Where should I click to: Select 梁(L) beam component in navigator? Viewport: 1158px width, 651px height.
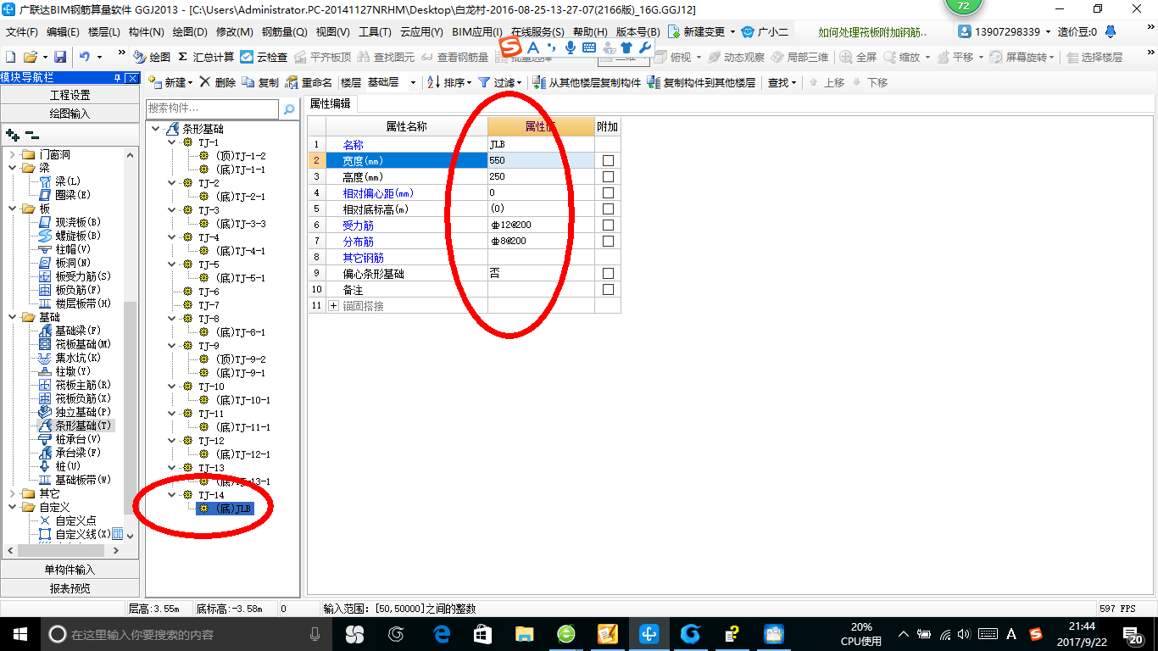[x=60, y=181]
